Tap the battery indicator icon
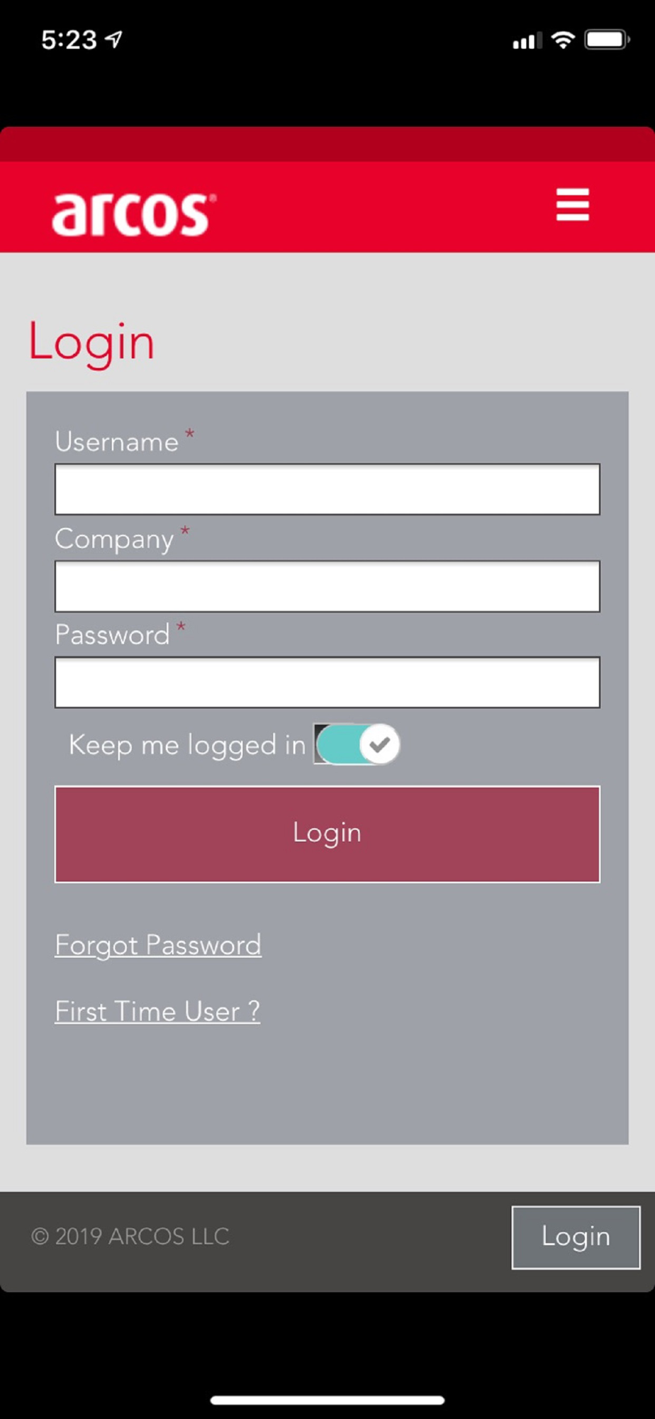Viewport: 655px width, 1419px height. click(607, 40)
